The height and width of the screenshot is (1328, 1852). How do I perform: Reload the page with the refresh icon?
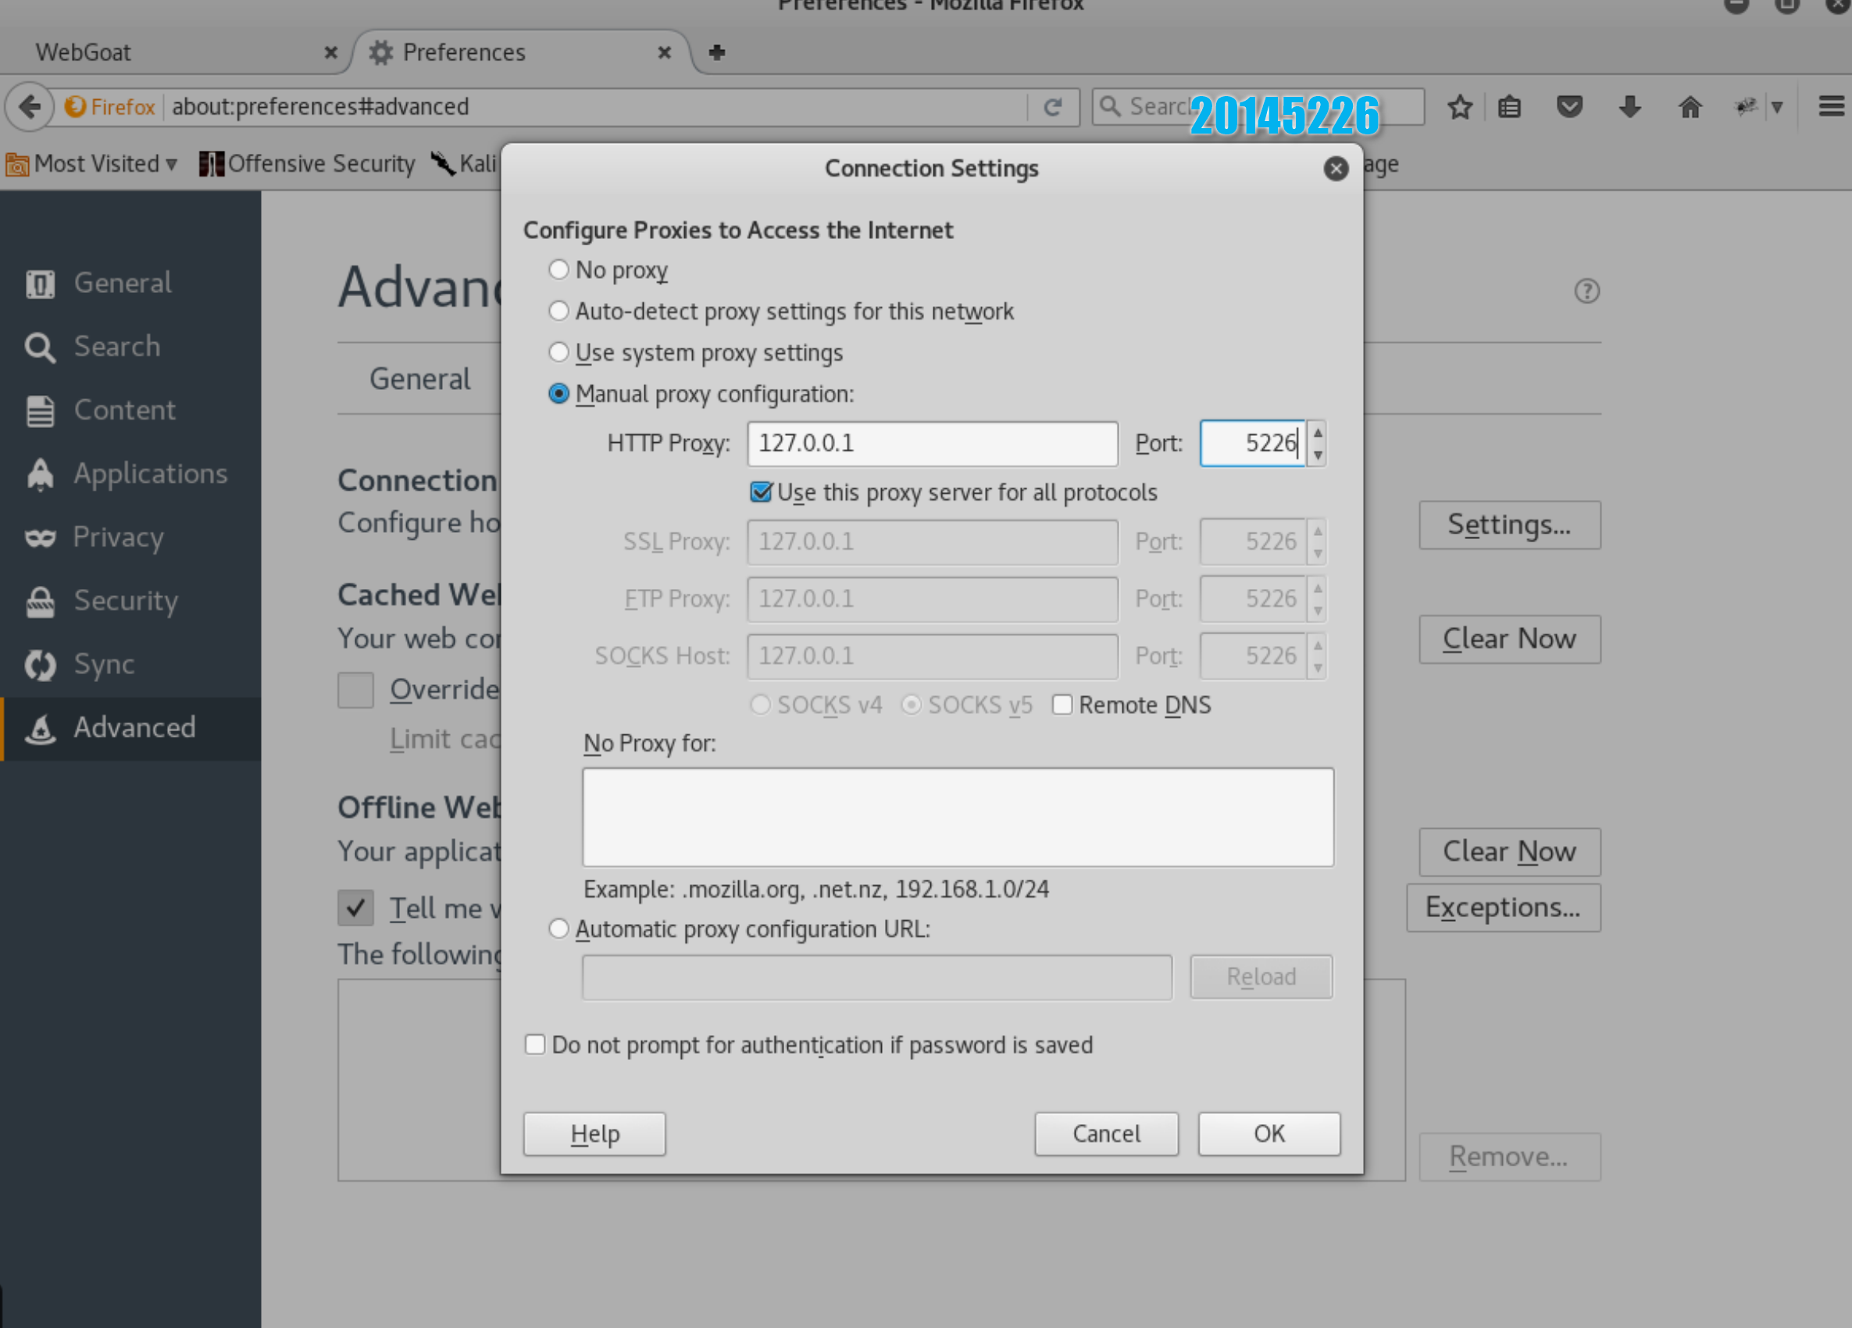(x=1053, y=107)
